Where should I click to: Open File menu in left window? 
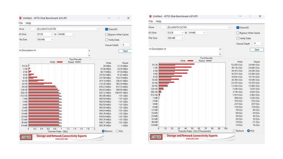click(21, 23)
